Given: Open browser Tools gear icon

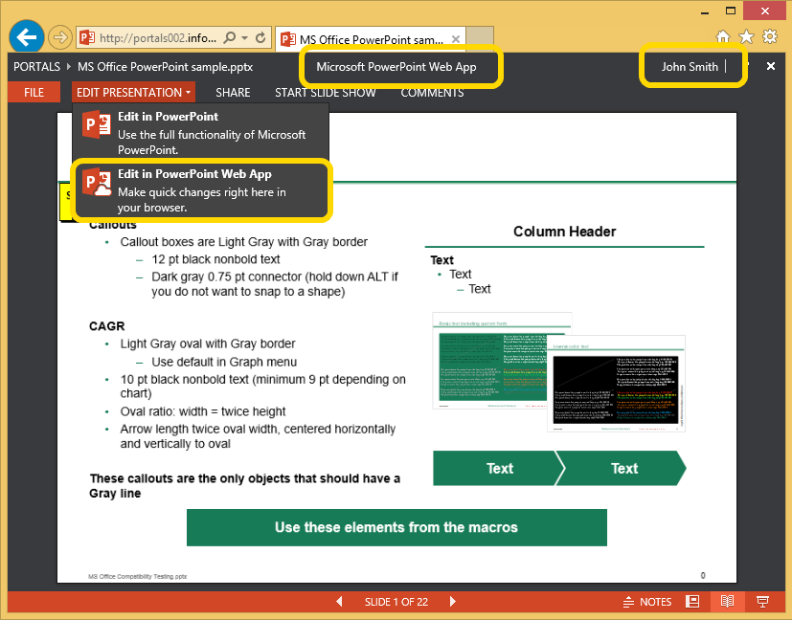Looking at the screenshot, I should 770,36.
